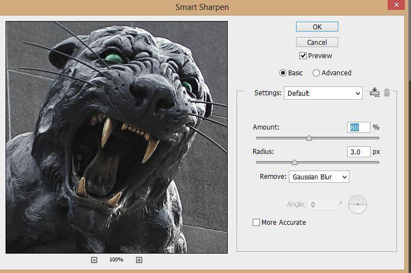411x273 pixels.
Task: Click the Radius px input field
Action: [358, 152]
